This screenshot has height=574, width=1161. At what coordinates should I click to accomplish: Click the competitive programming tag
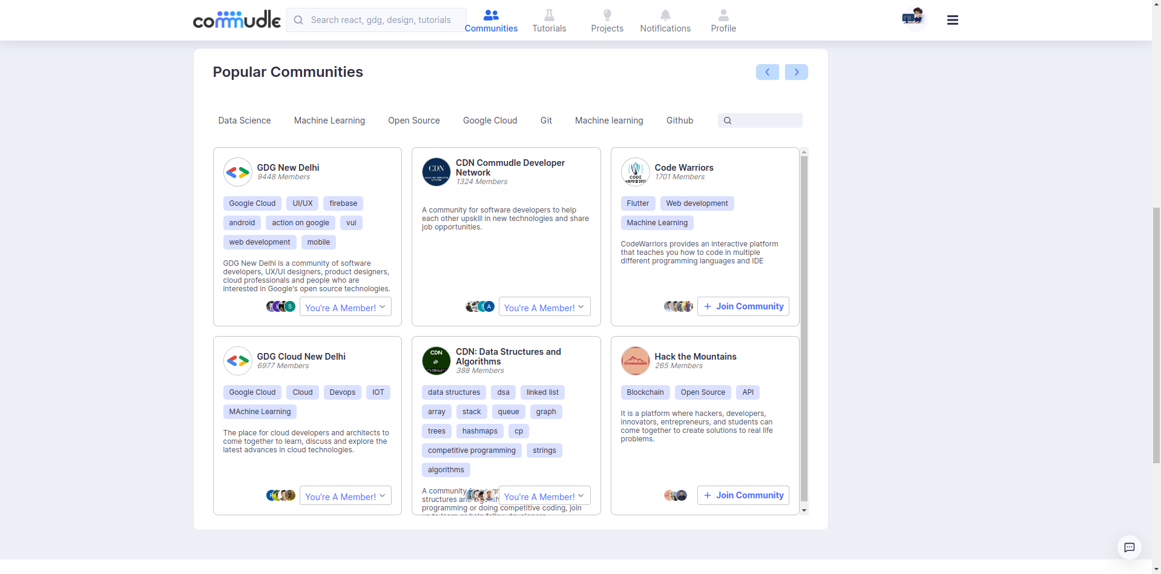coord(472,450)
